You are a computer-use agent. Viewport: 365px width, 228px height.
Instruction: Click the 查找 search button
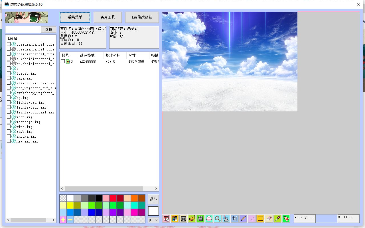(x=48, y=29)
